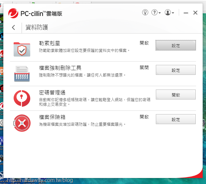The image size is (206, 184).
Task: Click the PC-cillin 雲端版 title text
Action: tap(42, 14)
